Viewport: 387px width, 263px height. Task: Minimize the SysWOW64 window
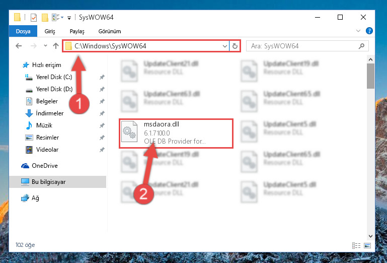click(x=318, y=17)
